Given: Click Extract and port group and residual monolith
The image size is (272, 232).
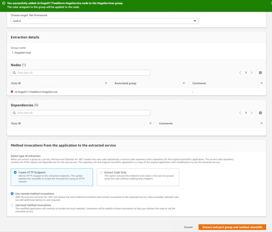Looking at the screenshot, I should pyautogui.click(x=232, y=227).
